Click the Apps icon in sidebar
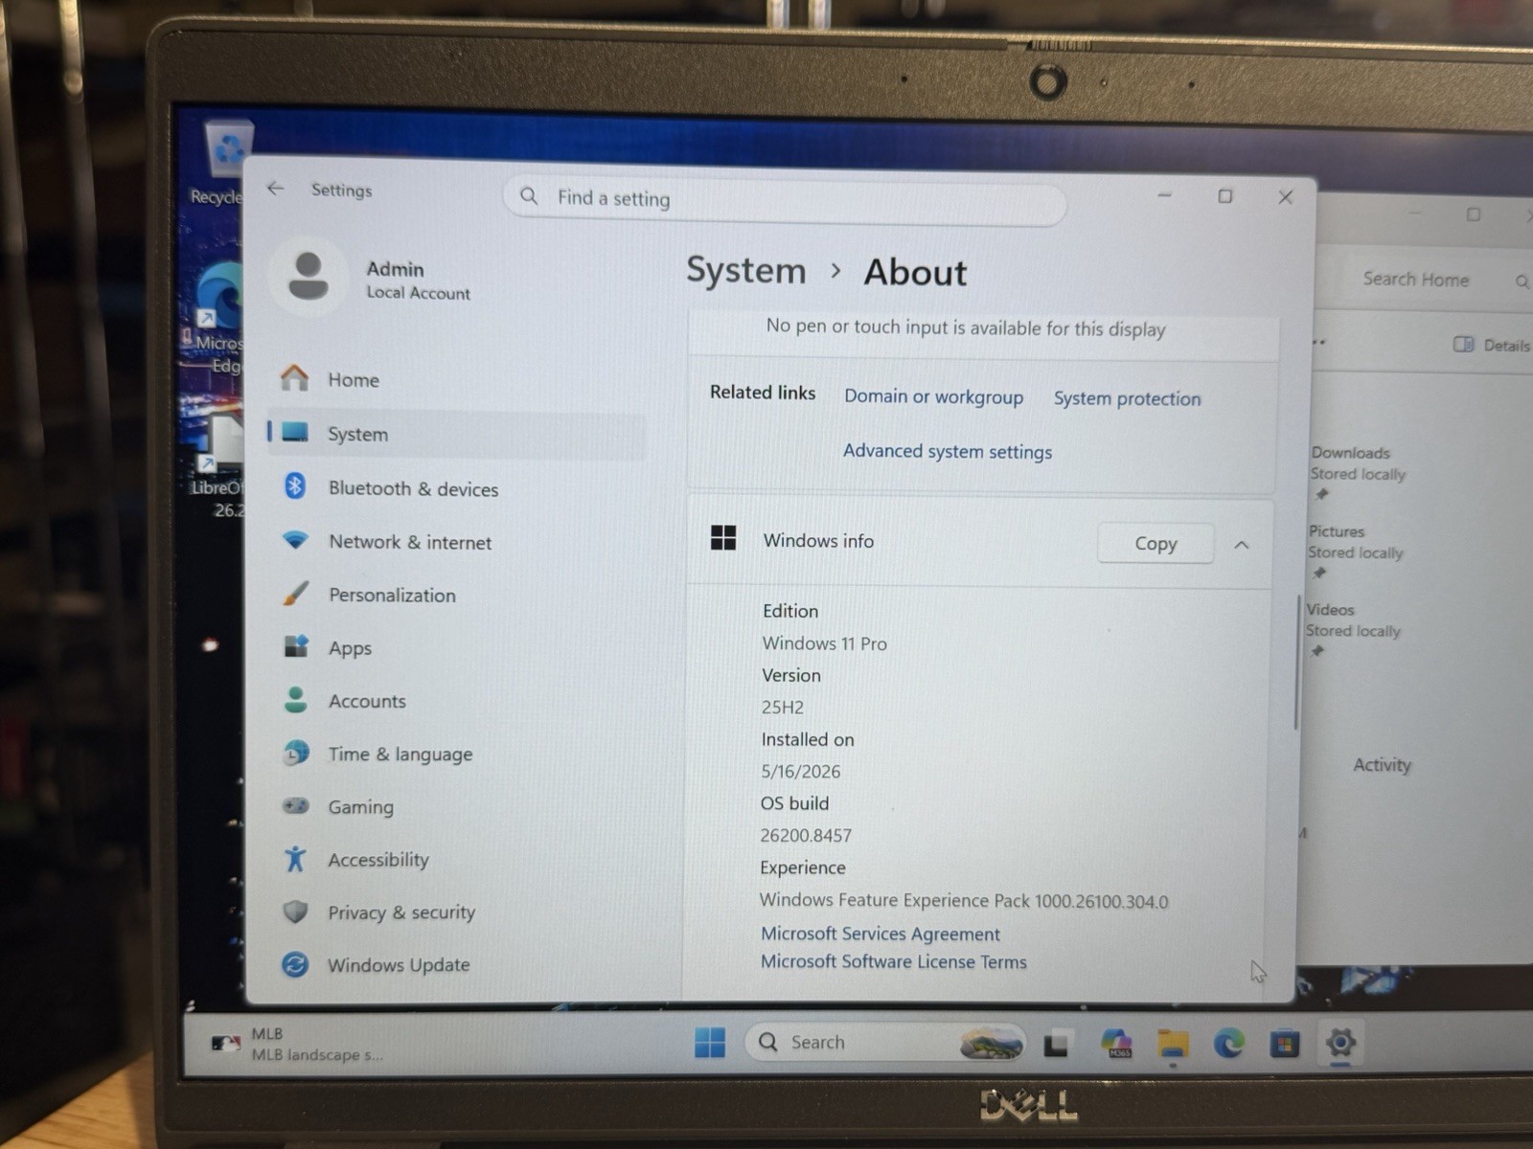The image size is (1533, 1149). [296, 646]
